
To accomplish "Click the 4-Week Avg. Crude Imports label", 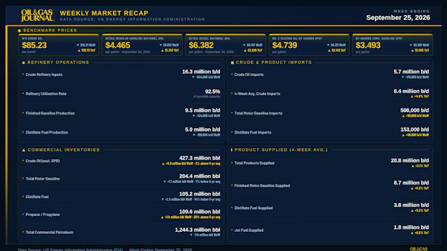I will click(257, 94).
